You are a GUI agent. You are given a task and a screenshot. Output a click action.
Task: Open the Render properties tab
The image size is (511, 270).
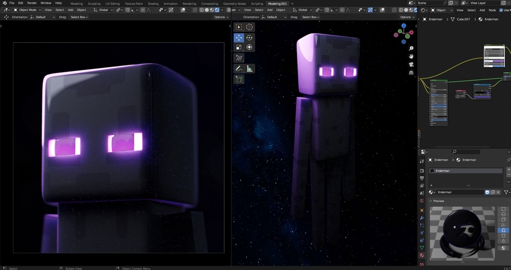point(422,170)
